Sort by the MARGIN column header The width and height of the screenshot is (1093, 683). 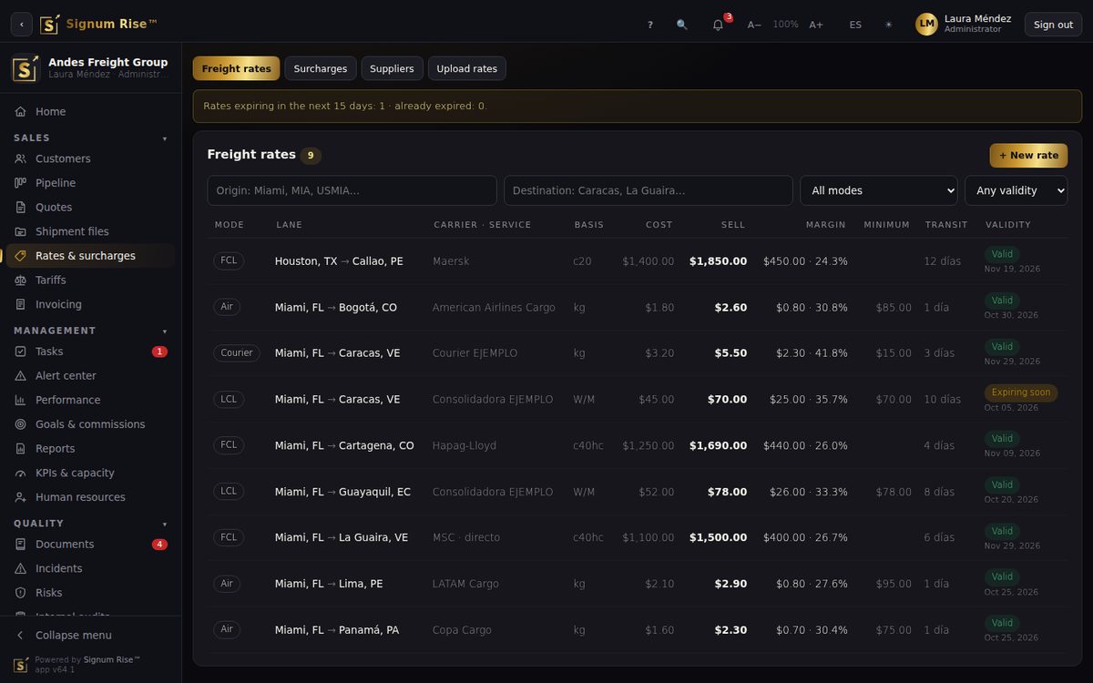tap(826, 225)
